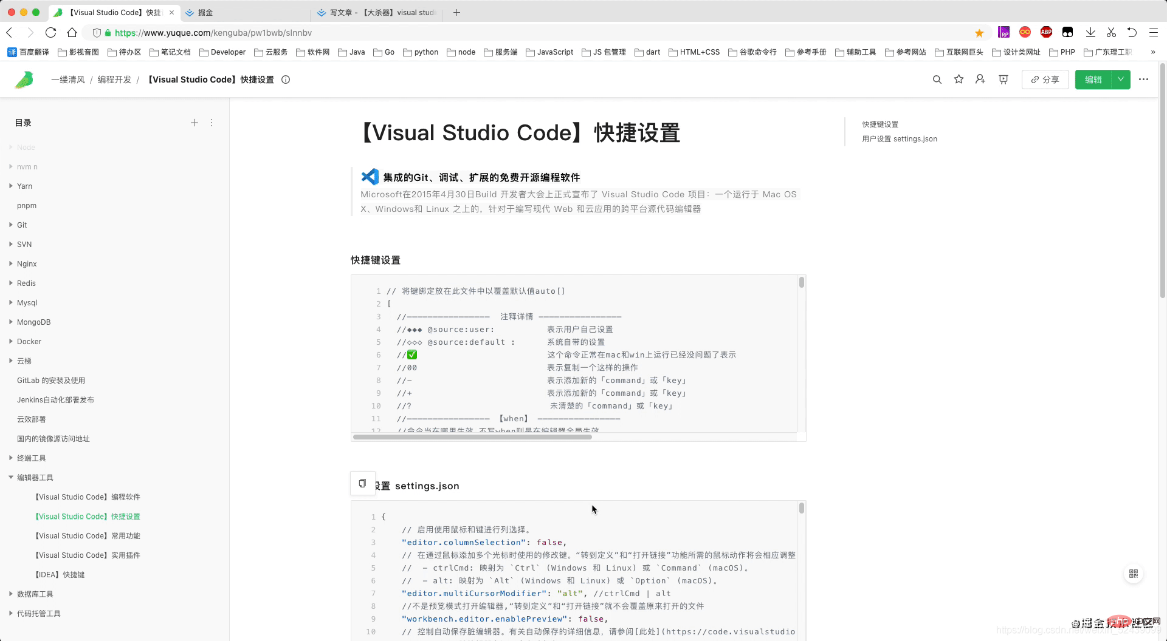
Task: Open the browser downloads icon
Action: click(1090, 32)
